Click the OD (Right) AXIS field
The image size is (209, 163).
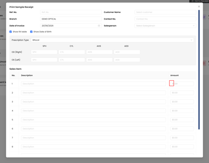pos(99,52)
